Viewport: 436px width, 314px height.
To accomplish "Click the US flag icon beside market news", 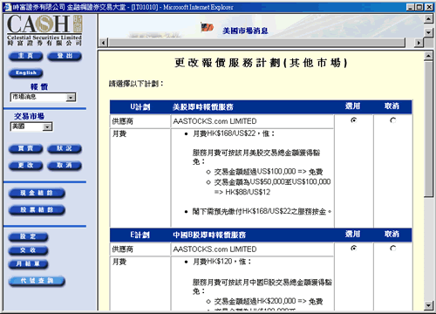I will pyautogui.click(x=208, y=28).
